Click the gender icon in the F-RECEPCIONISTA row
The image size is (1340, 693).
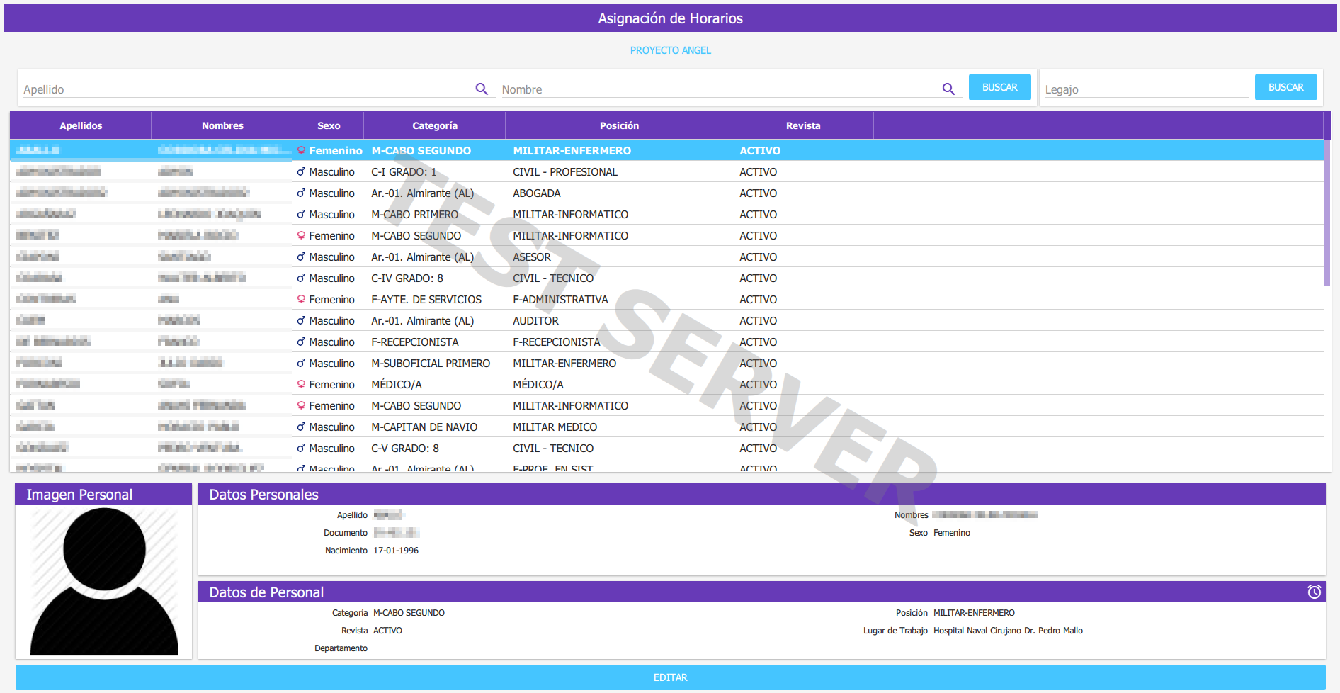(301, 342)
